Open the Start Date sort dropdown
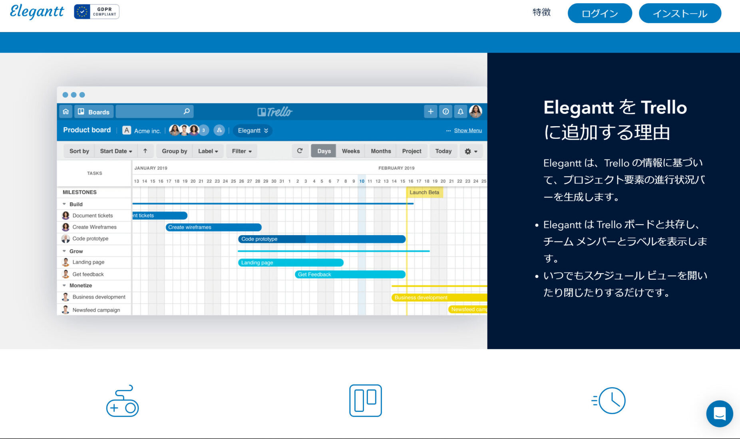740x439 pixels. click(x=115, y=151)
